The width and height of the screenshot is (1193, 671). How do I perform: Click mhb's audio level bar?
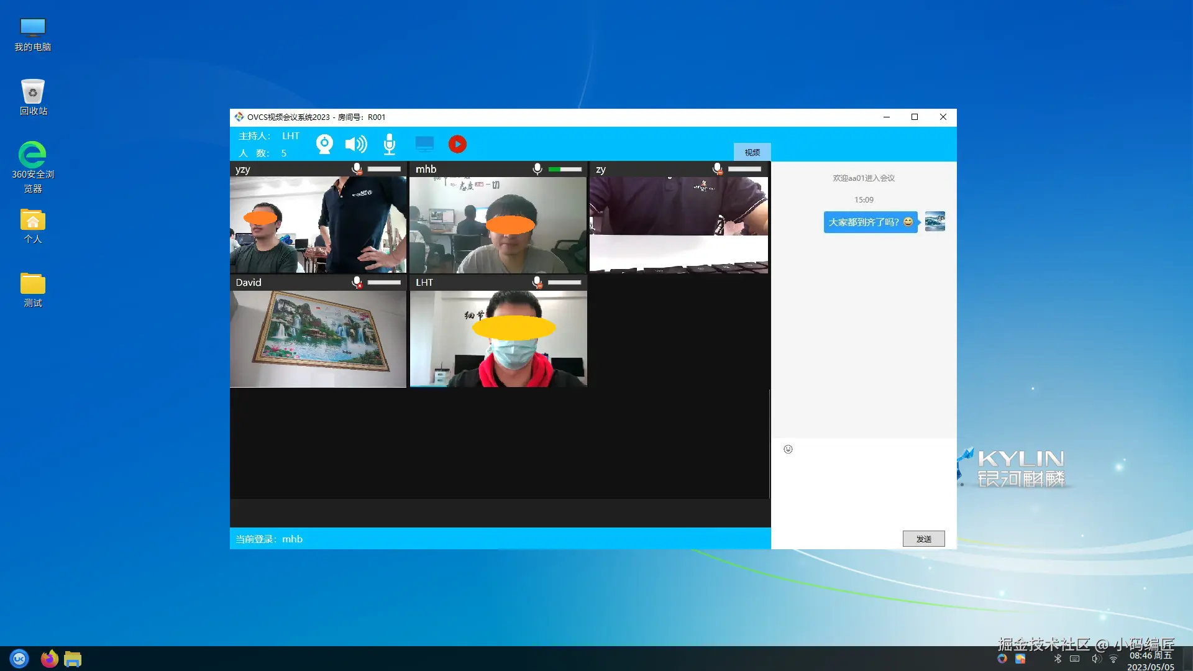(565, 169)
